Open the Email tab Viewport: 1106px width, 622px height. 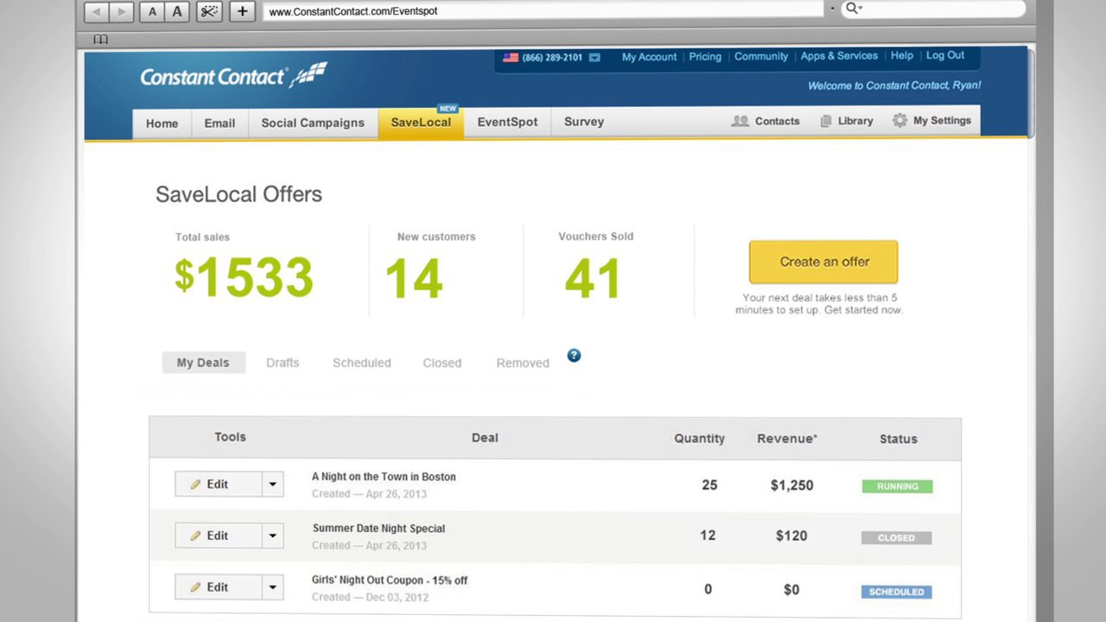pos(219,123)
